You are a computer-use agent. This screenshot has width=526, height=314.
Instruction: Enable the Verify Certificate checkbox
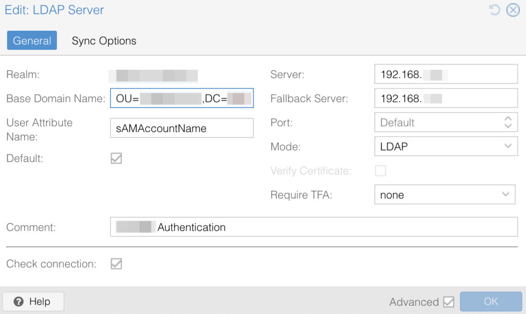click(381, 171)
